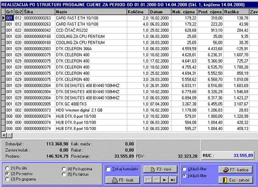
Task: Click the Naziv column header
Action: (91, 12)
